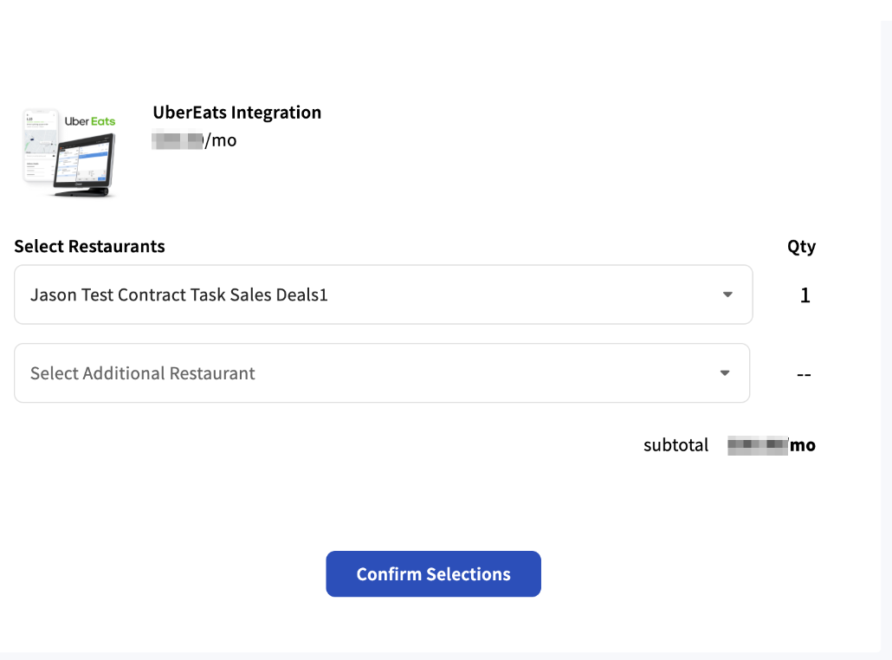Click the Uber Eats logo on product image
Viewport: 892px width, 660px height.
88,120
